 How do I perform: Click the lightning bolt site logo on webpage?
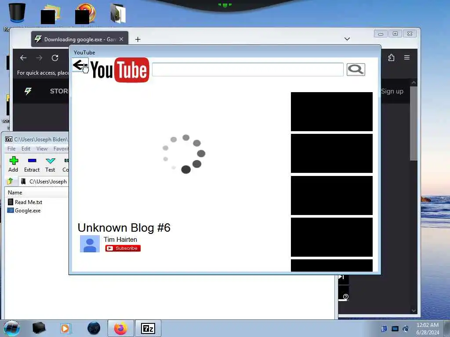[x=28, y=91]
